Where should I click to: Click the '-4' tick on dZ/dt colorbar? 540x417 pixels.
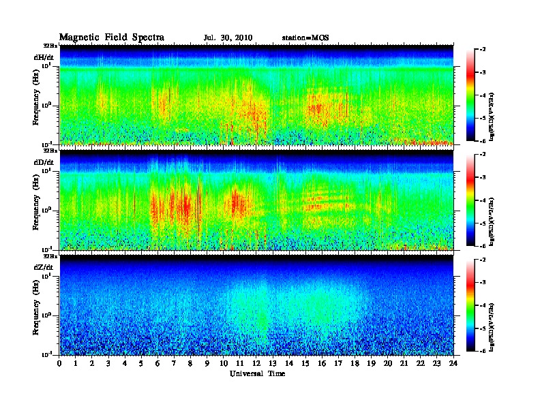(483, 305)
